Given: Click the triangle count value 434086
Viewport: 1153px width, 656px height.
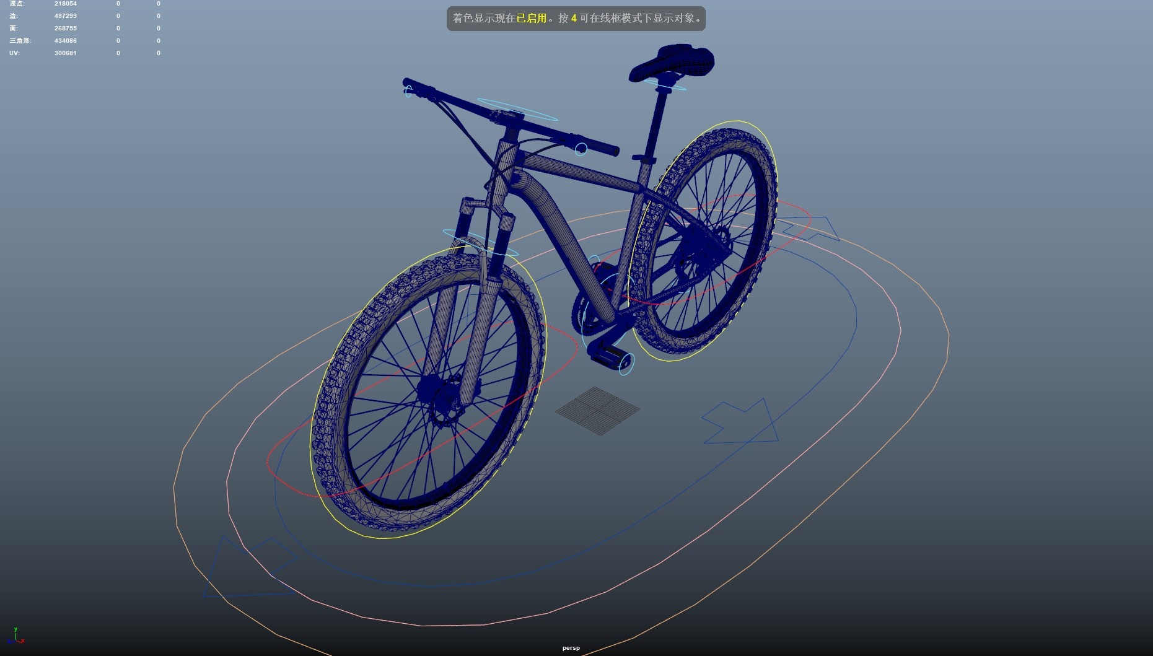Looking at the screenshot, I should coord(65,41).
